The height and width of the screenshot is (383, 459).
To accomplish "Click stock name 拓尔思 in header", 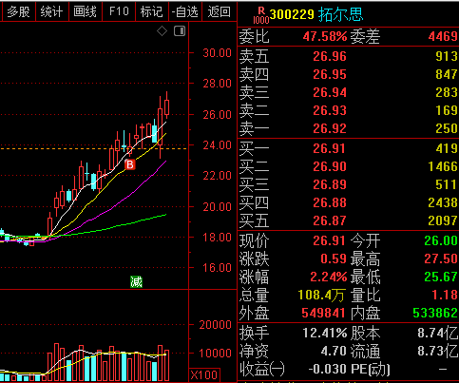I will tap(340, 14).
